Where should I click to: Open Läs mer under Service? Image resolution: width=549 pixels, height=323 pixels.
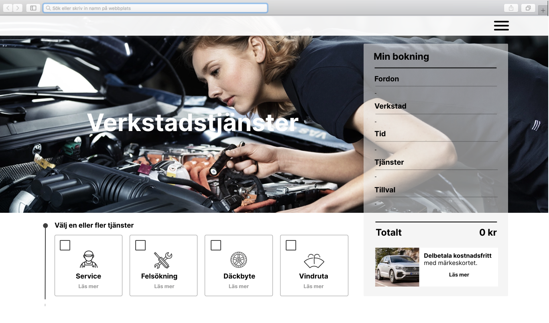pos(88,286)
